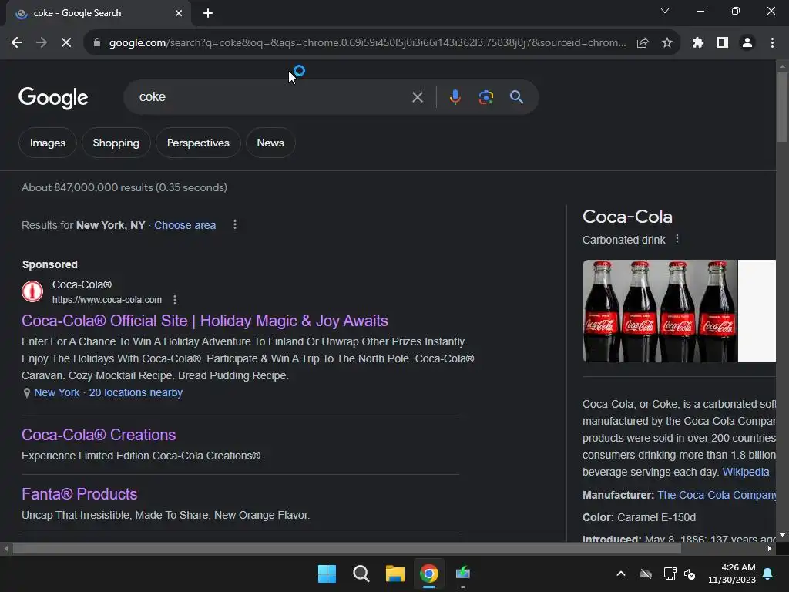Clear the search box text
This screenshot has width=789, height=592.
click(x=417, y=97)
